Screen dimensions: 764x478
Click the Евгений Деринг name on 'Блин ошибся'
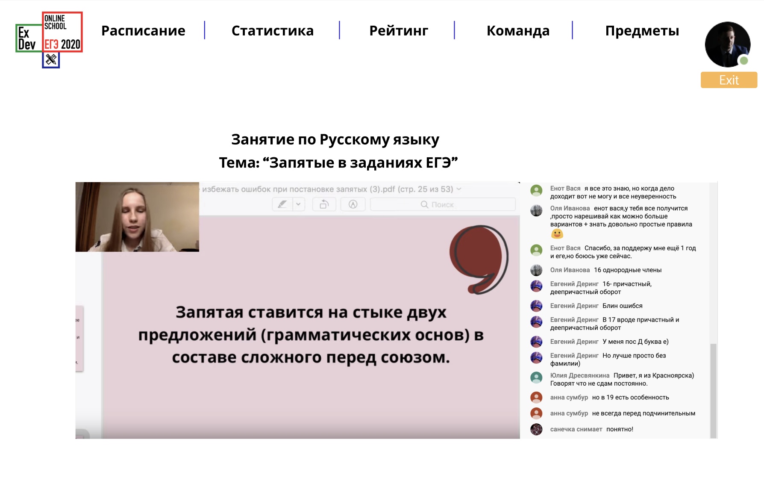[574, 306]
